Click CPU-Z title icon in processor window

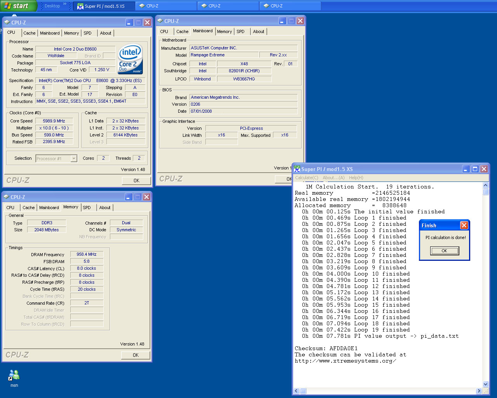pos(7,23)
